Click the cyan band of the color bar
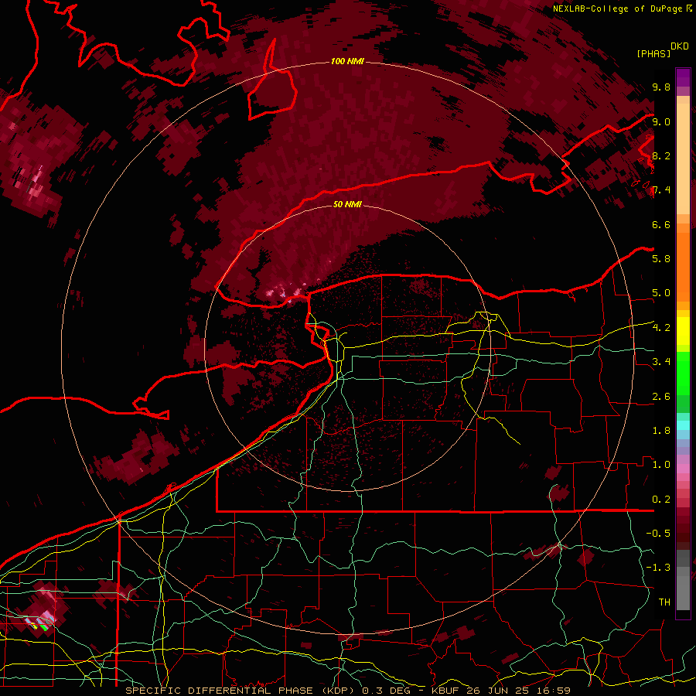This screenshot has height=696, width=696. tap(683, 425)
